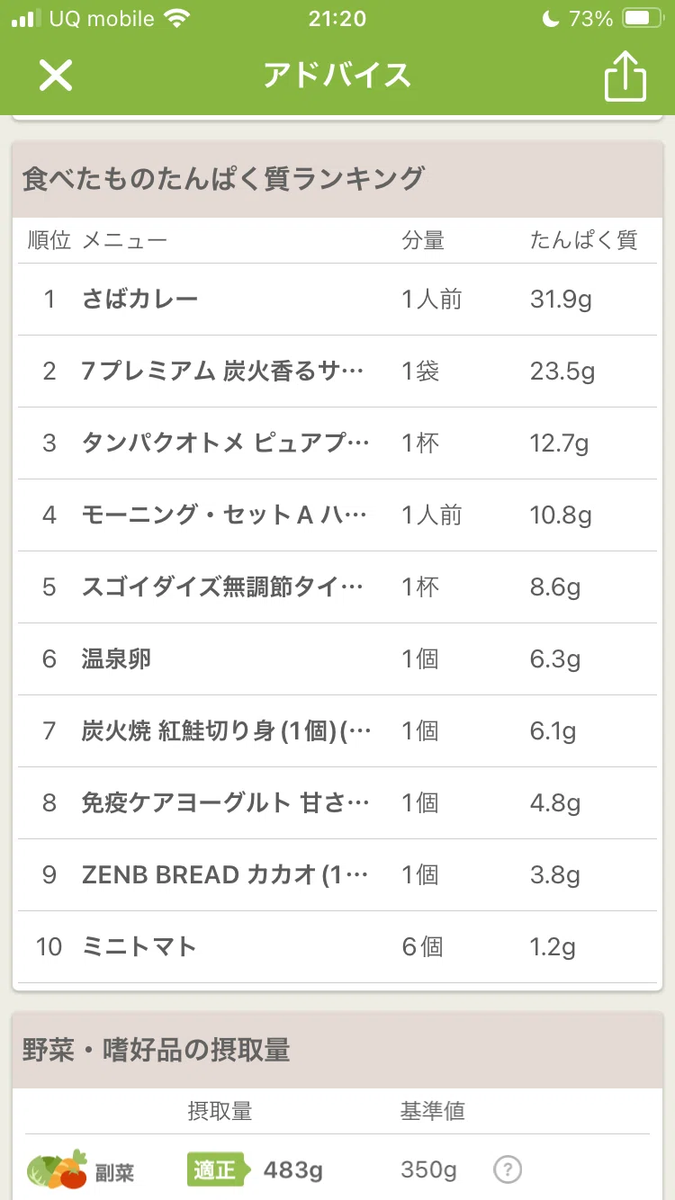Tap the moon do-not-disturb icon
Viewport: 675px width, 1200px height.
point(552,19)
